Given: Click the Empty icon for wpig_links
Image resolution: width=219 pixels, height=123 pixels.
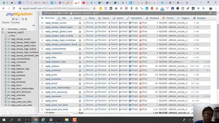Looking at the screenshot, I should pyautogui.click(x=130, y=57).
